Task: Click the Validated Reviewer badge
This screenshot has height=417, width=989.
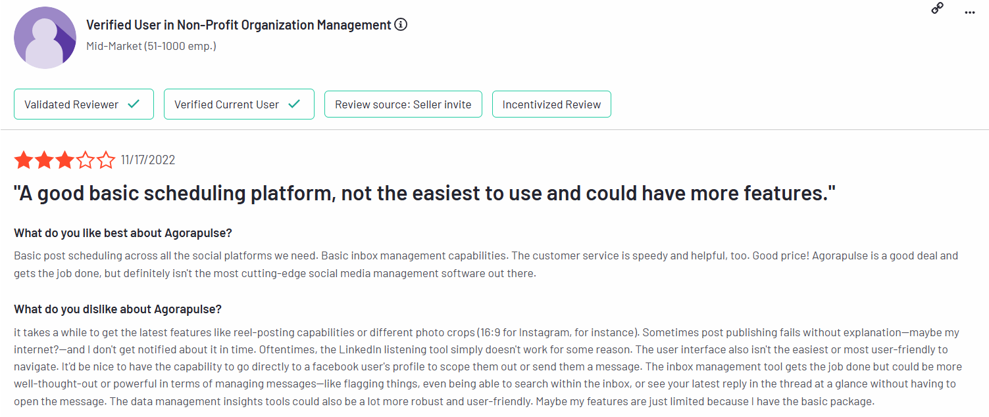Action: coord(84,104)
